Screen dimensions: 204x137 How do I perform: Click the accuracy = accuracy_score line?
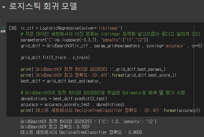point(72,105)
